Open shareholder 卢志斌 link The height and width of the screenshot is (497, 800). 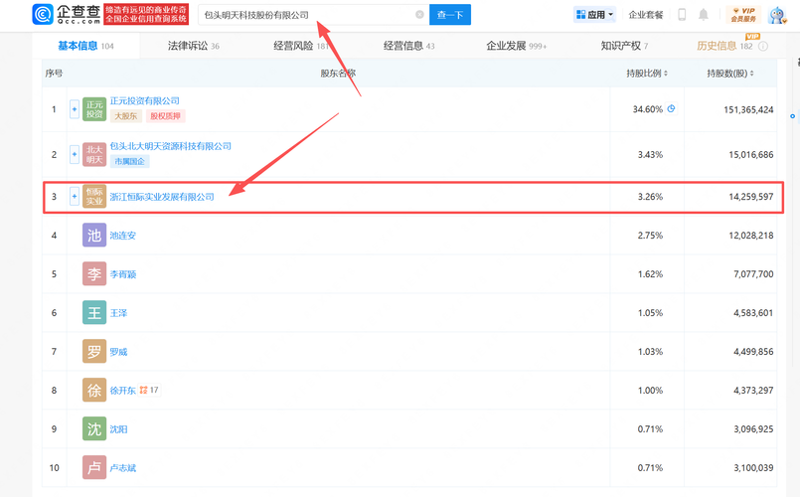pos(123,468)
